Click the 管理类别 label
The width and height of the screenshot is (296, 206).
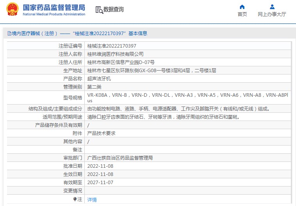(x=73, y=87)
